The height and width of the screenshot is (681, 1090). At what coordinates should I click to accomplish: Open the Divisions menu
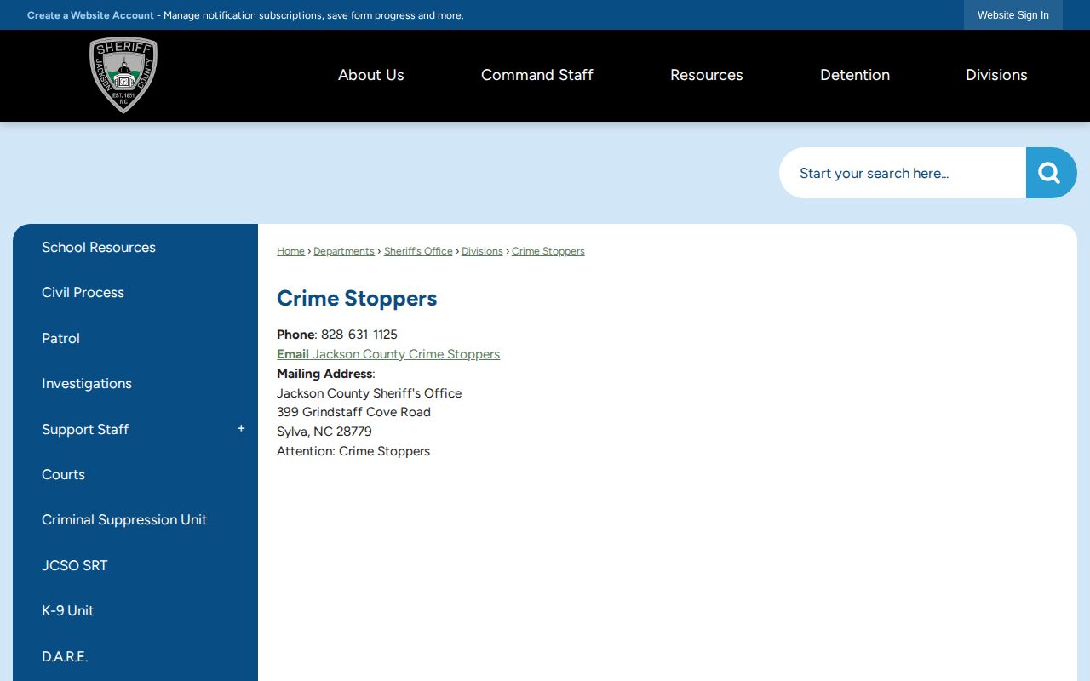[x=996, y=75]
